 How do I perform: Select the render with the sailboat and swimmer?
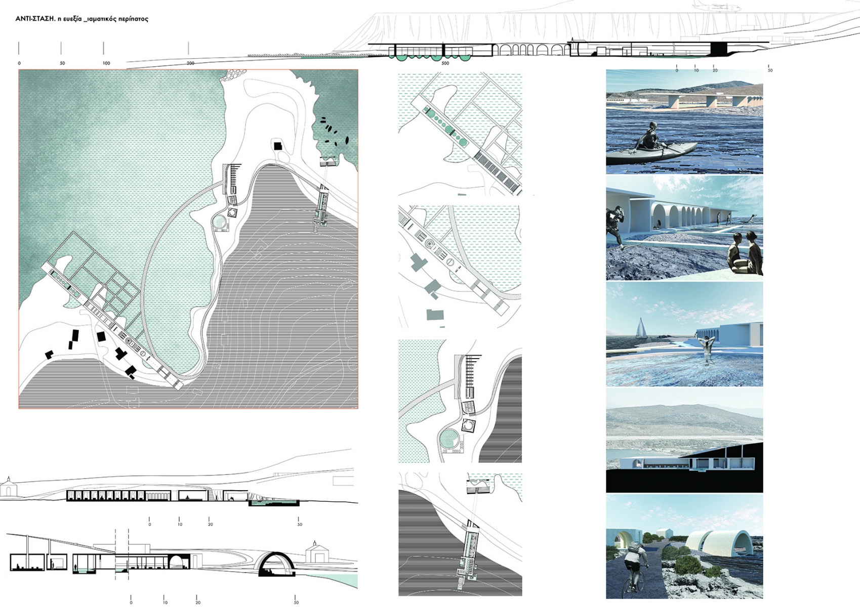click(x=684, y=334)
